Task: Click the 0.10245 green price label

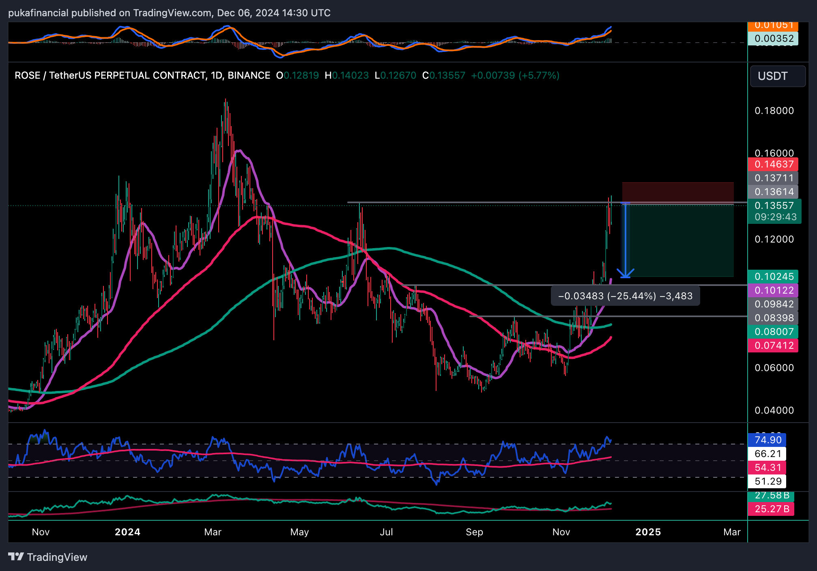Action: (x=773, y=277)
